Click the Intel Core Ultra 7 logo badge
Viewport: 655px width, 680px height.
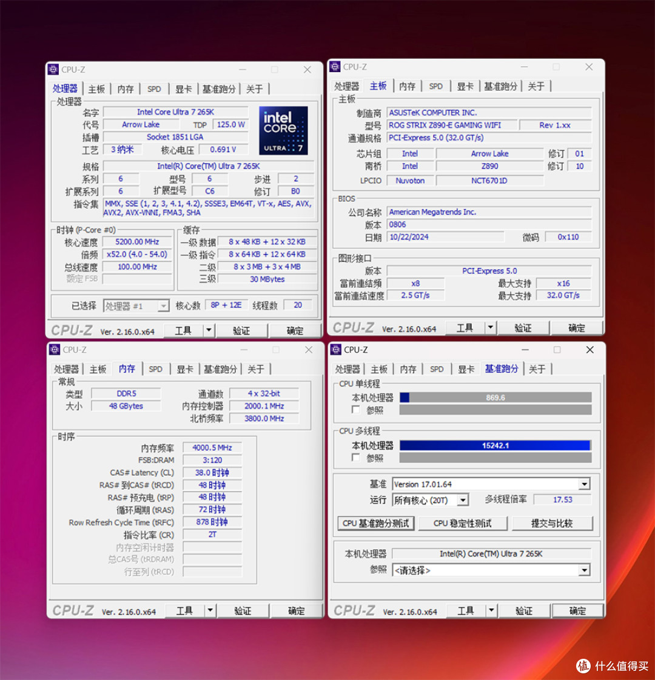pyautogui.click(x=283, y=130)
